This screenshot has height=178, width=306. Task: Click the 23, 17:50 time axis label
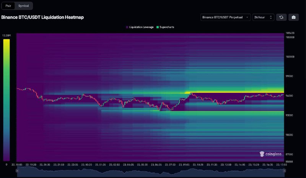pos(282,165)
